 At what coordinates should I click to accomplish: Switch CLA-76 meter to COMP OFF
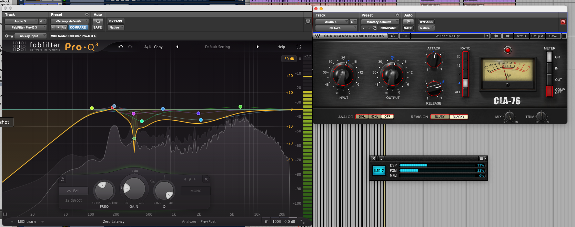[549, 91]
